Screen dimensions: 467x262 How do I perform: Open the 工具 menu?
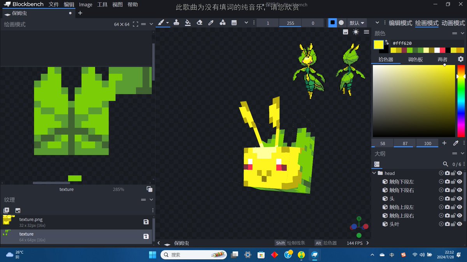pos(102,5)
